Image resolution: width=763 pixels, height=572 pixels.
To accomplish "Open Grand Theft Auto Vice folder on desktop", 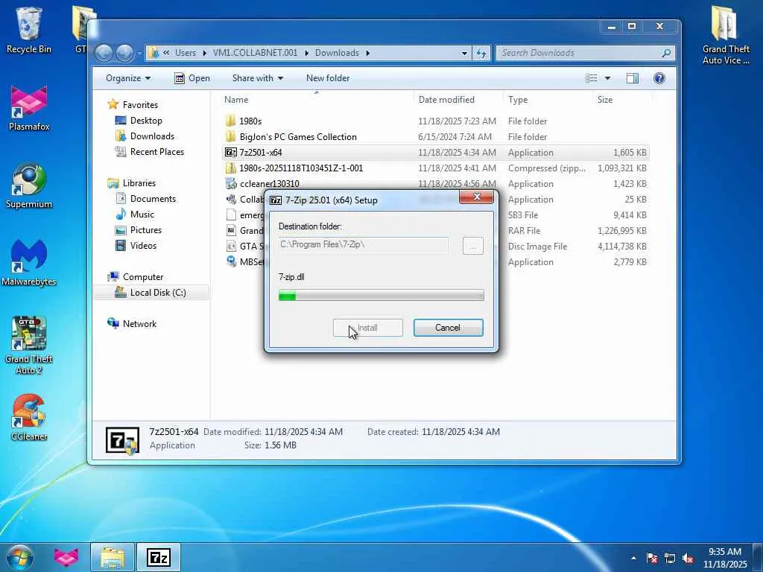I will click(726, 36).
